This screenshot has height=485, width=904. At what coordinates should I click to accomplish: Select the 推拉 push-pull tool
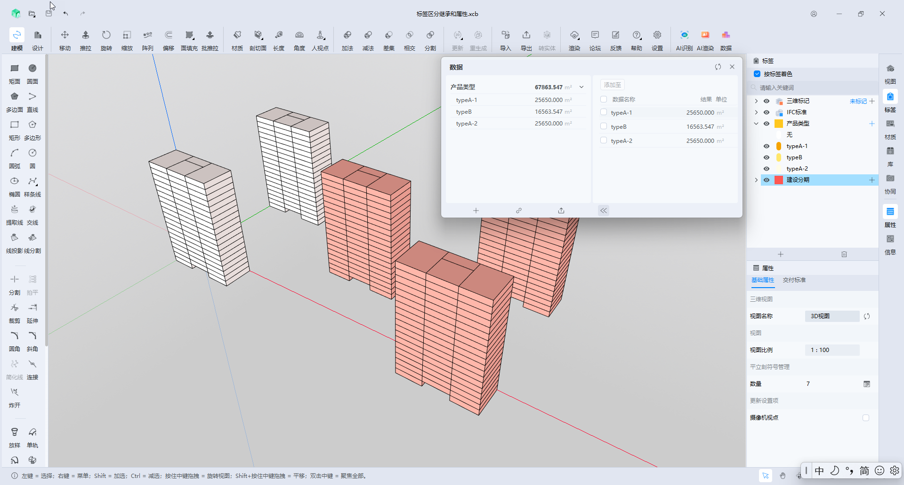[x=85, y=40]
